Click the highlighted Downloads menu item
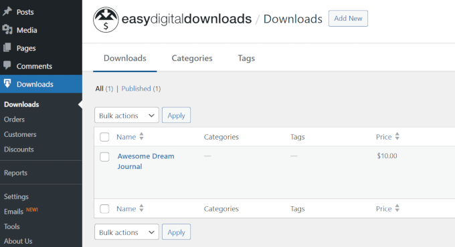Screen dimensions: 455x247 [x=41, y=84]
